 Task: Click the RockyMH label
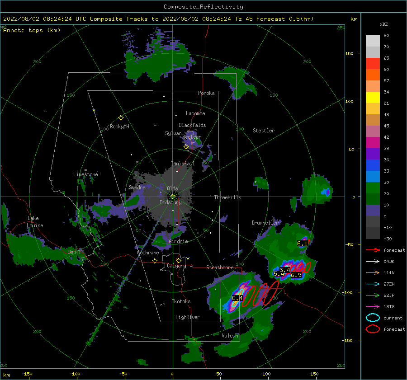[x=119, y=127]
